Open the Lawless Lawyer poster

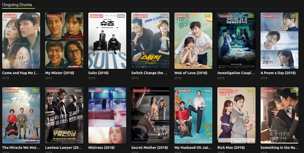[64, 115]
